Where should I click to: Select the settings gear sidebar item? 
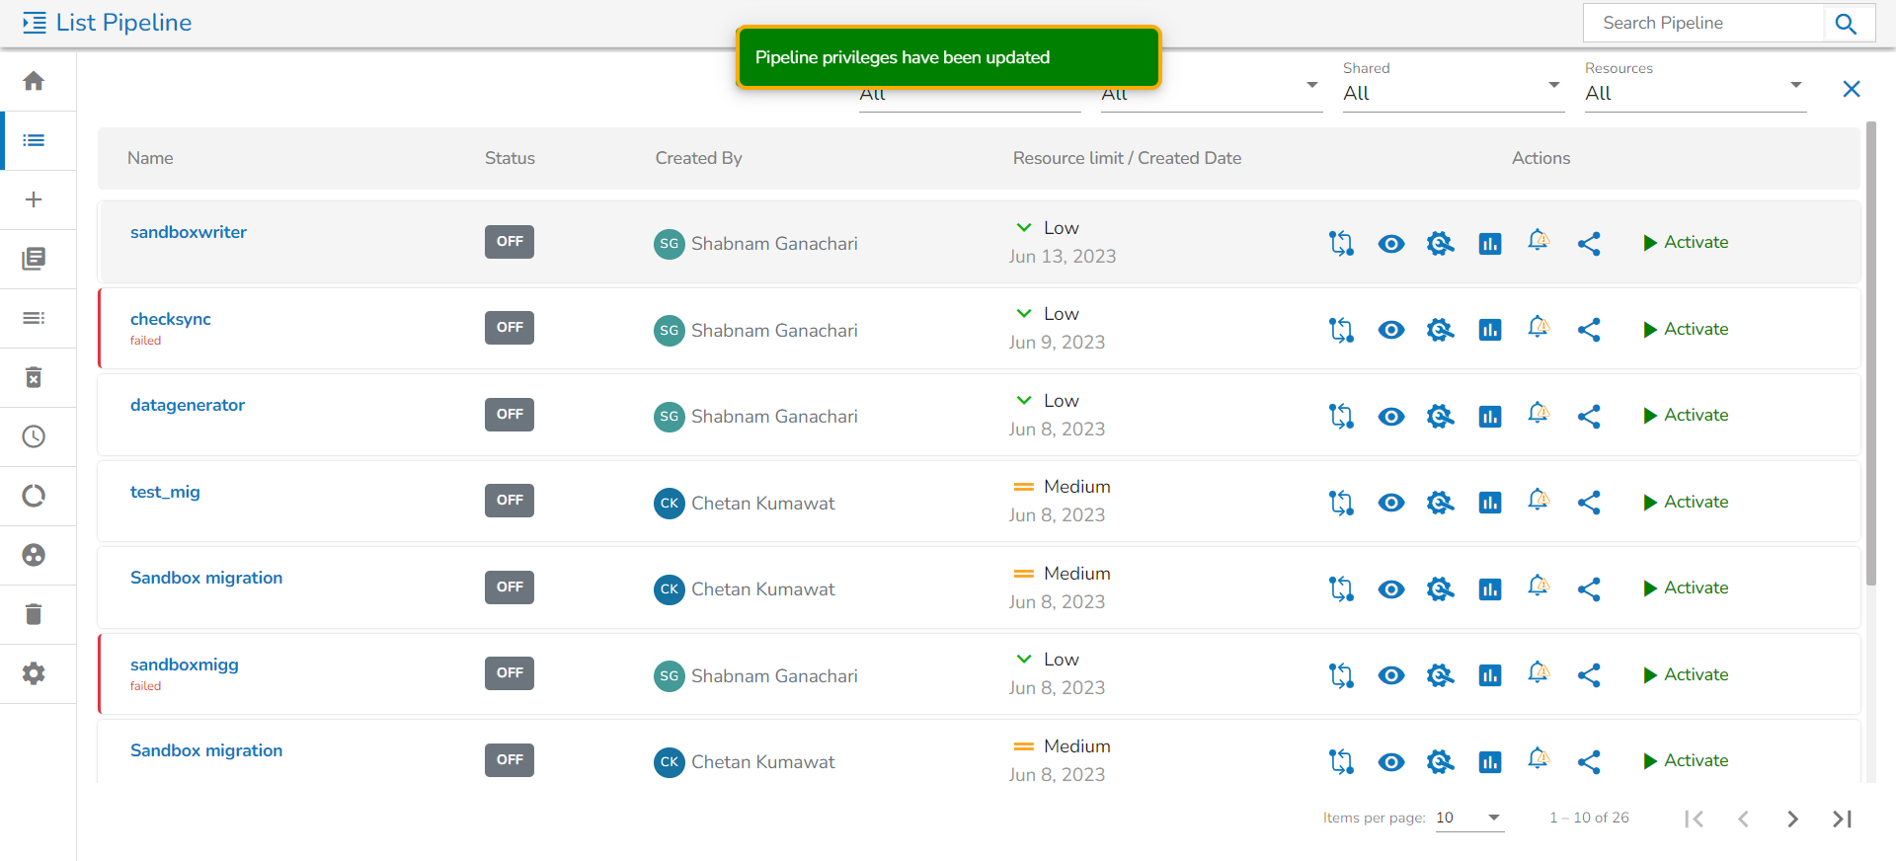pyautogui.click(x=34, y=673)
